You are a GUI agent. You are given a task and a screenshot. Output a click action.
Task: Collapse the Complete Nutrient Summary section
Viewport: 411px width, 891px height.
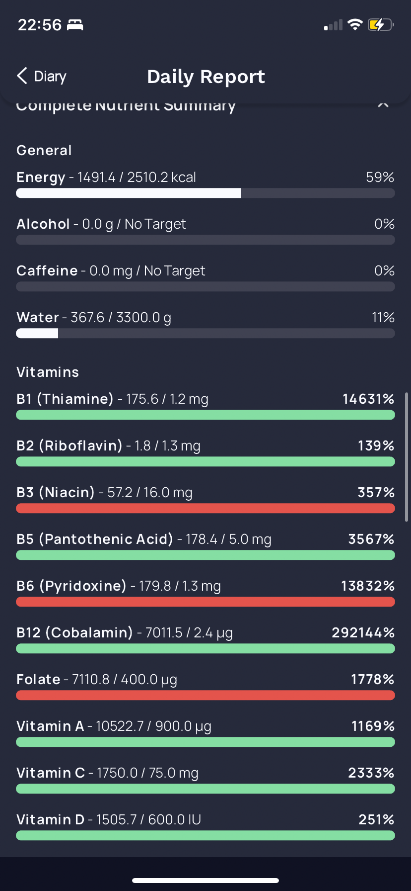click(x=383, y=104)
